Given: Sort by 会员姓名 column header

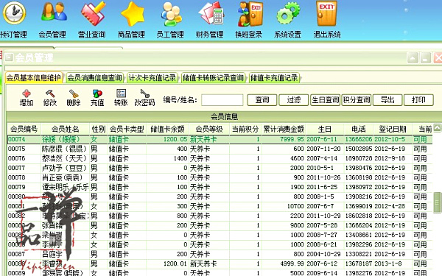Looking at the screenshot, I should pyautogui.click(x=65, y=130).
